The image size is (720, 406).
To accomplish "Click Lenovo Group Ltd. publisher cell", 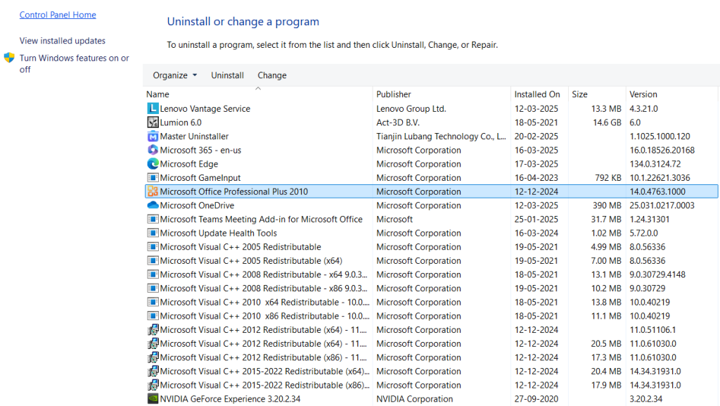I will 411,108.
